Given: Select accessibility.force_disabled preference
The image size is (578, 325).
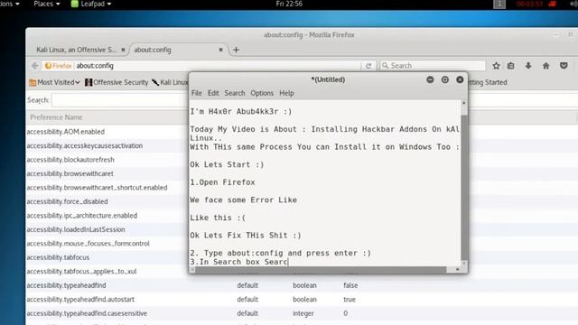Looking at the screenshot, I should coord(67,201).
